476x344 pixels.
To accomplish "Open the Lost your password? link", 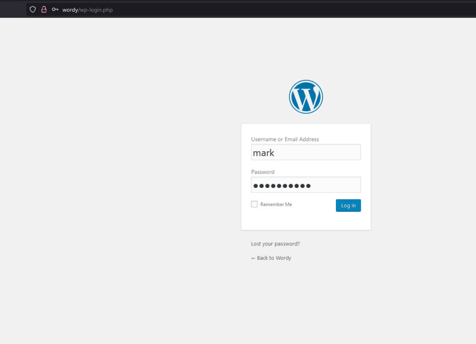I will click(275, 244).
